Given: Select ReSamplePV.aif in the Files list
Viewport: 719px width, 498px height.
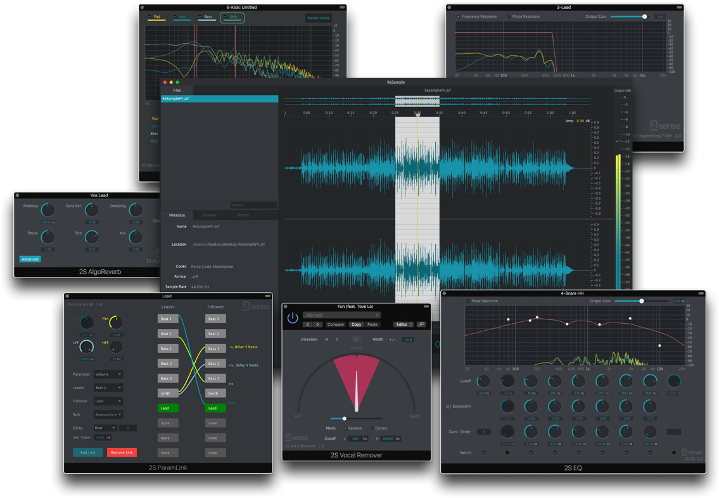Looking at the screenshot, I should (x=219, y=99).
